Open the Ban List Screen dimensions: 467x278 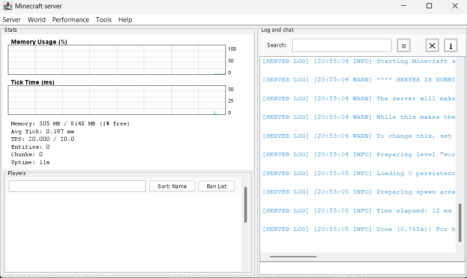coord(217,186)
